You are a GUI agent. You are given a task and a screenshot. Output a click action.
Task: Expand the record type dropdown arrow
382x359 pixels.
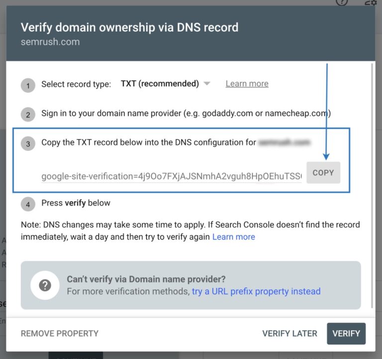coord(207,84)
